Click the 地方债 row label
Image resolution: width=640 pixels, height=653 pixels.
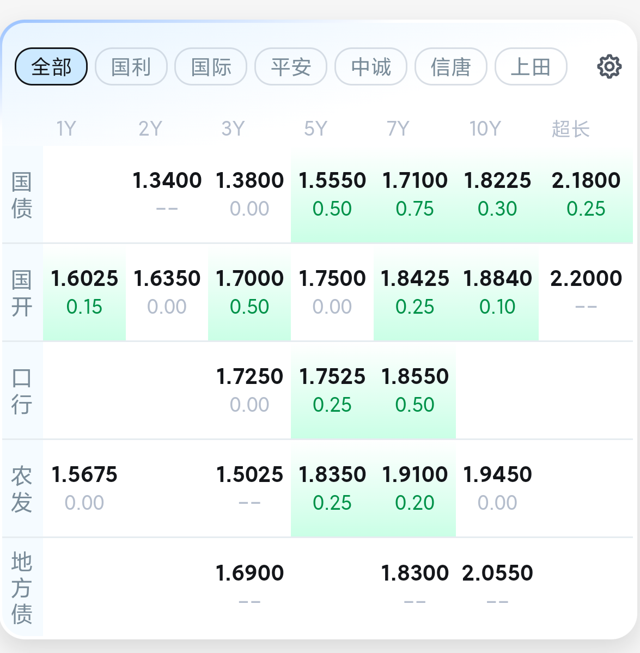point(22,587)
